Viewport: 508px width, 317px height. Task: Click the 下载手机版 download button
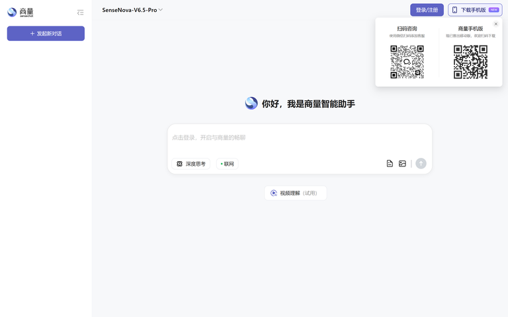coord(475,10)
